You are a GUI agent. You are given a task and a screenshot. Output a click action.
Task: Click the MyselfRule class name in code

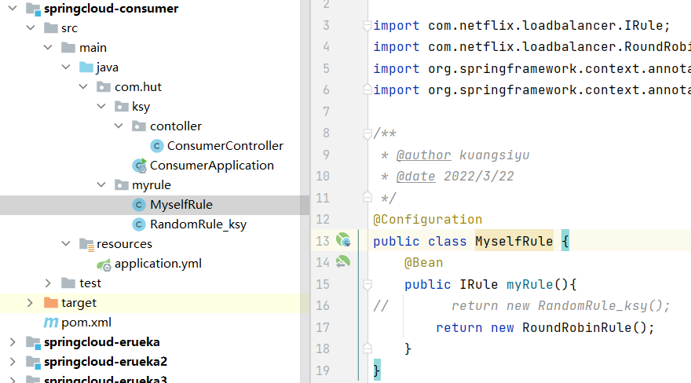[514, 241]
